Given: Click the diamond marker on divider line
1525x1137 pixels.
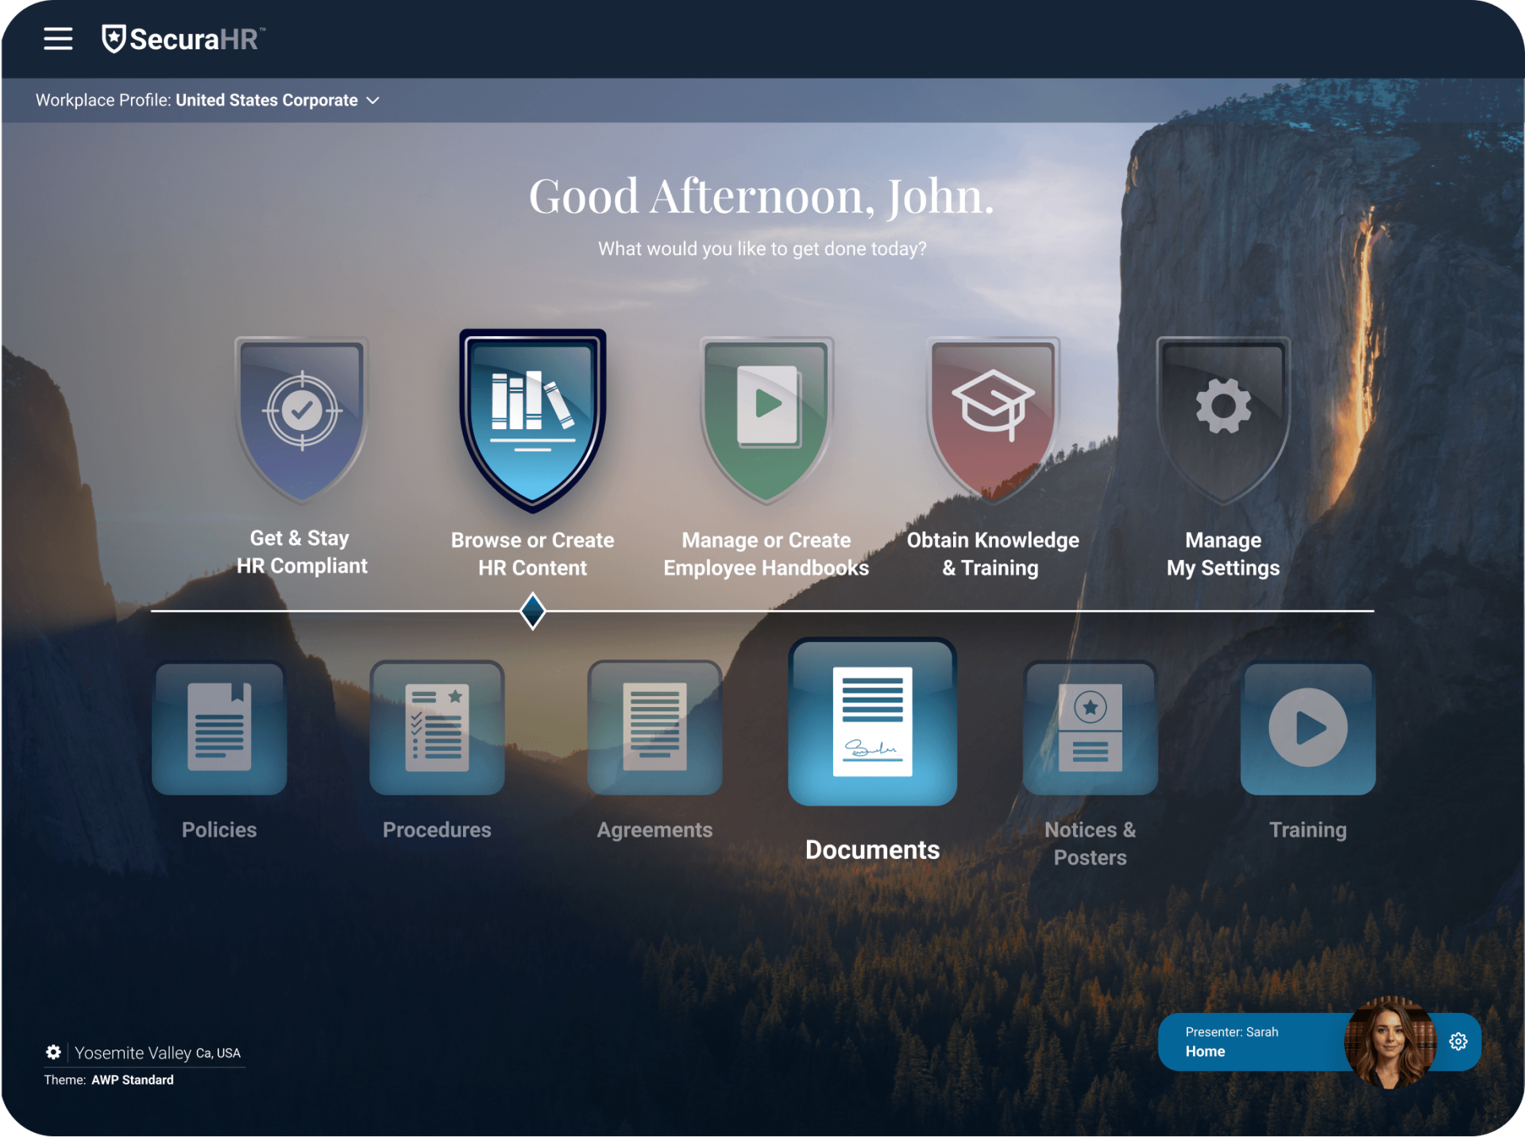Looking at the screenshot, I should 532,611.
